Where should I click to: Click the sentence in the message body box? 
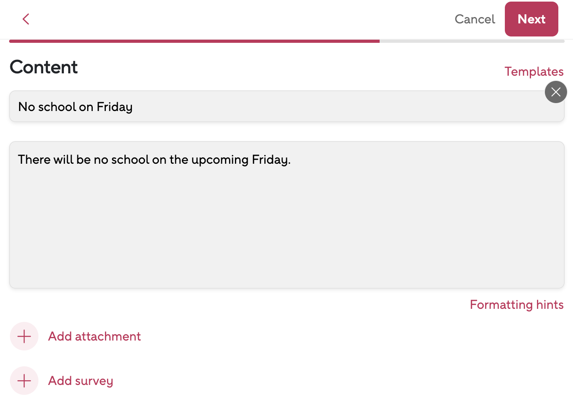[154, 160]
